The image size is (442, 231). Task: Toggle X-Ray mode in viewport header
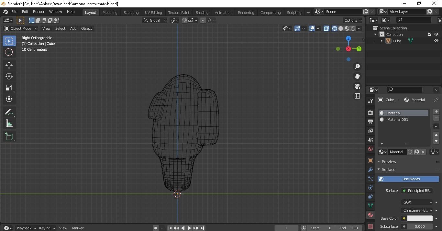(x=326, y=28)
